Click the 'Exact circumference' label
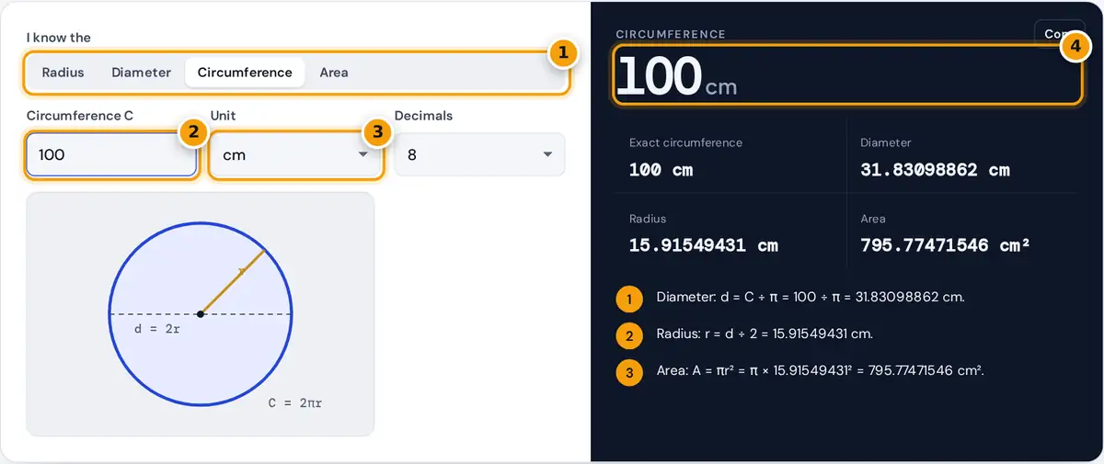1104x464 pixels. [x=685, y=142]
